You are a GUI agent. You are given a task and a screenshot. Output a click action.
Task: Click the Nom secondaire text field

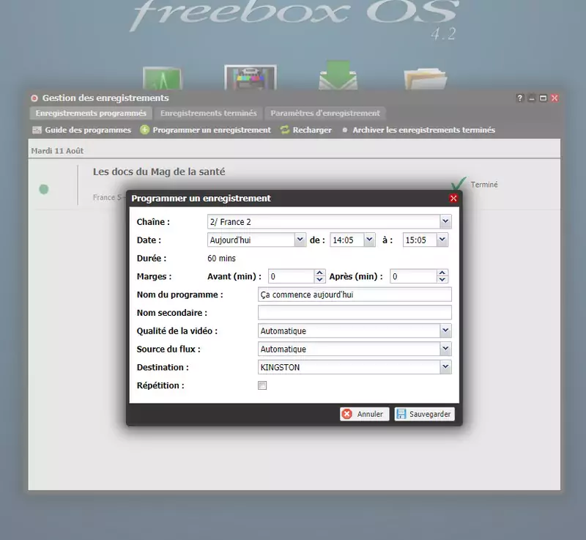(x=355, y=313)
